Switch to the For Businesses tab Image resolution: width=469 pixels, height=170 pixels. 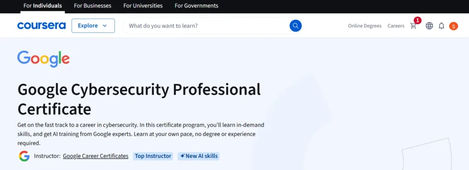click(x=93, y=5)
